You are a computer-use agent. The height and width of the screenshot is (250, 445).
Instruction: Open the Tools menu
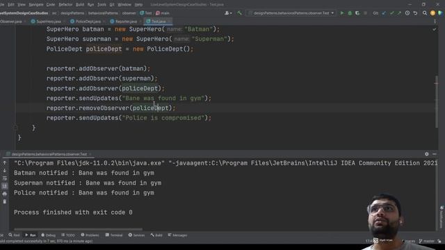click(102, 5)
